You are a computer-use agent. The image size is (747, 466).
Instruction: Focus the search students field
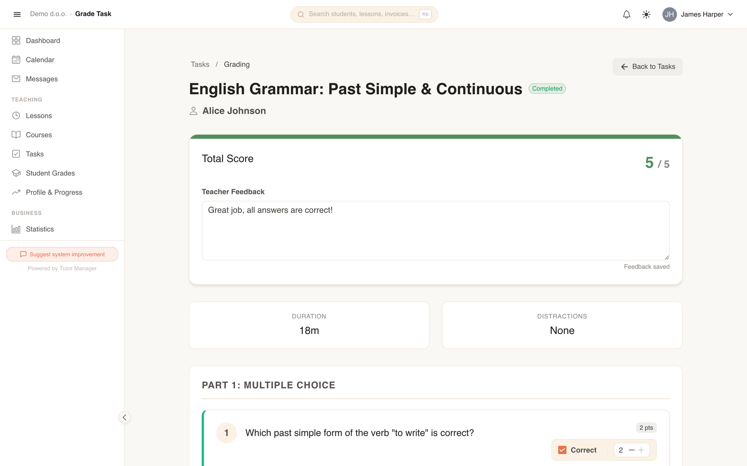pos(364,15)
